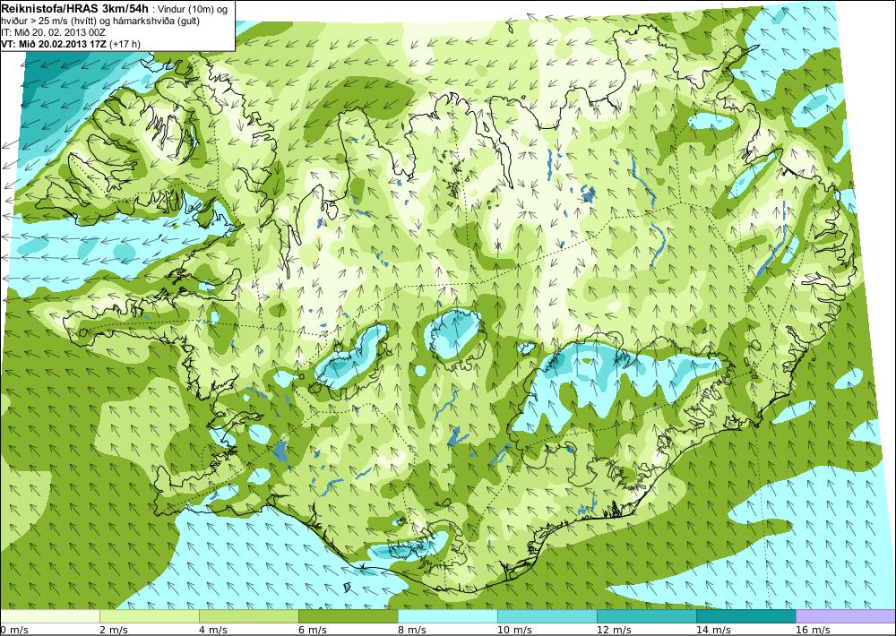Click the "14 m/s" legend label
Screen dimensions: 896x636
click(713, 630)
